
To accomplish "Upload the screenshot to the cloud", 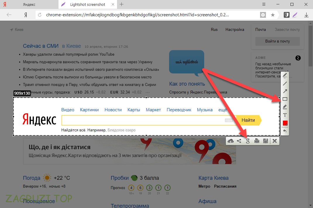I will [231, 141].
